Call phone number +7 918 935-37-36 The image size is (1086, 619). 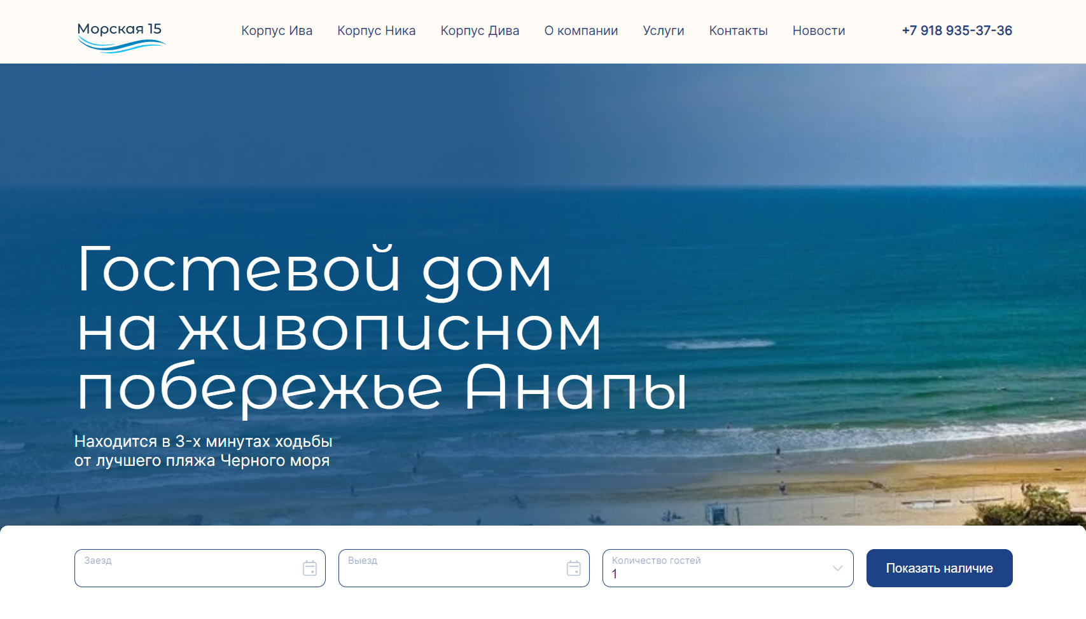(957, 31)
